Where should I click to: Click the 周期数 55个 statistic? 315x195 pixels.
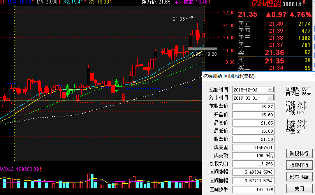point(298,89)
